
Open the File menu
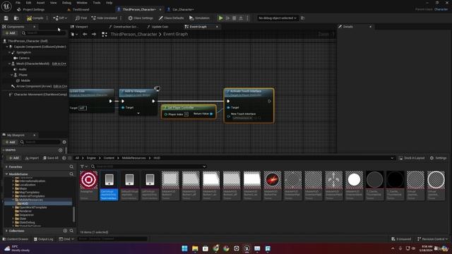click(18, 3)
